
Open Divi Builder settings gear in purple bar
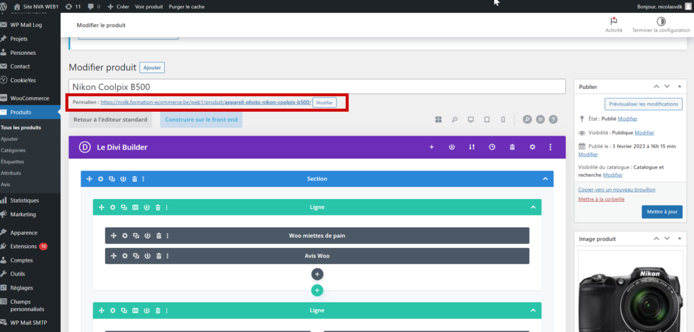pos(533,147)
